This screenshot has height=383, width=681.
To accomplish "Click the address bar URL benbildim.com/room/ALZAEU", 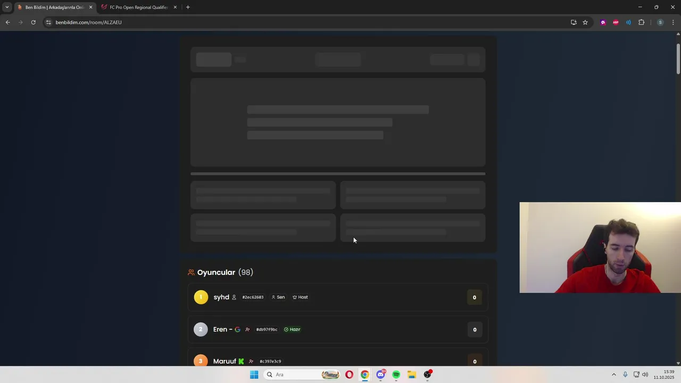I will click(x=88, y=22).
